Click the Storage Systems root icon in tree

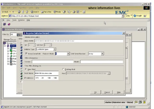[x=4, y=43]
